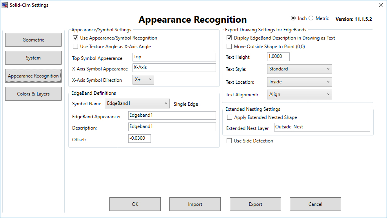Toggle the Use Side Detection checkbox
The image size is (387, 218).
point(229,141)
